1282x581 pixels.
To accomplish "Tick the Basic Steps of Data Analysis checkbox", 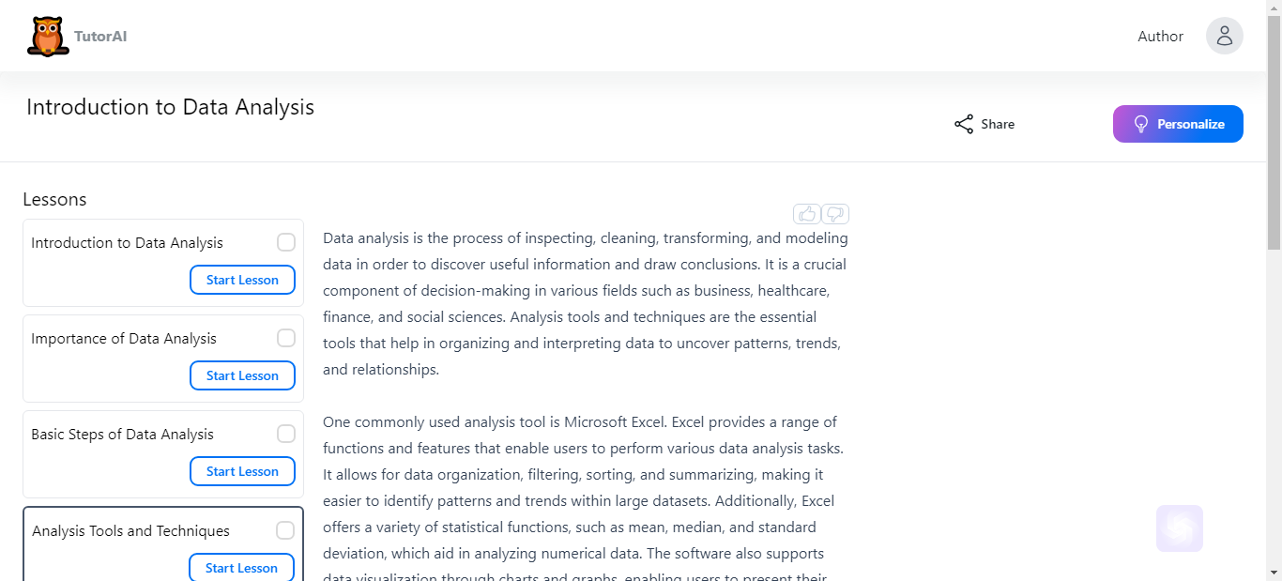I will pyautogui.click(x=286, y=434).
